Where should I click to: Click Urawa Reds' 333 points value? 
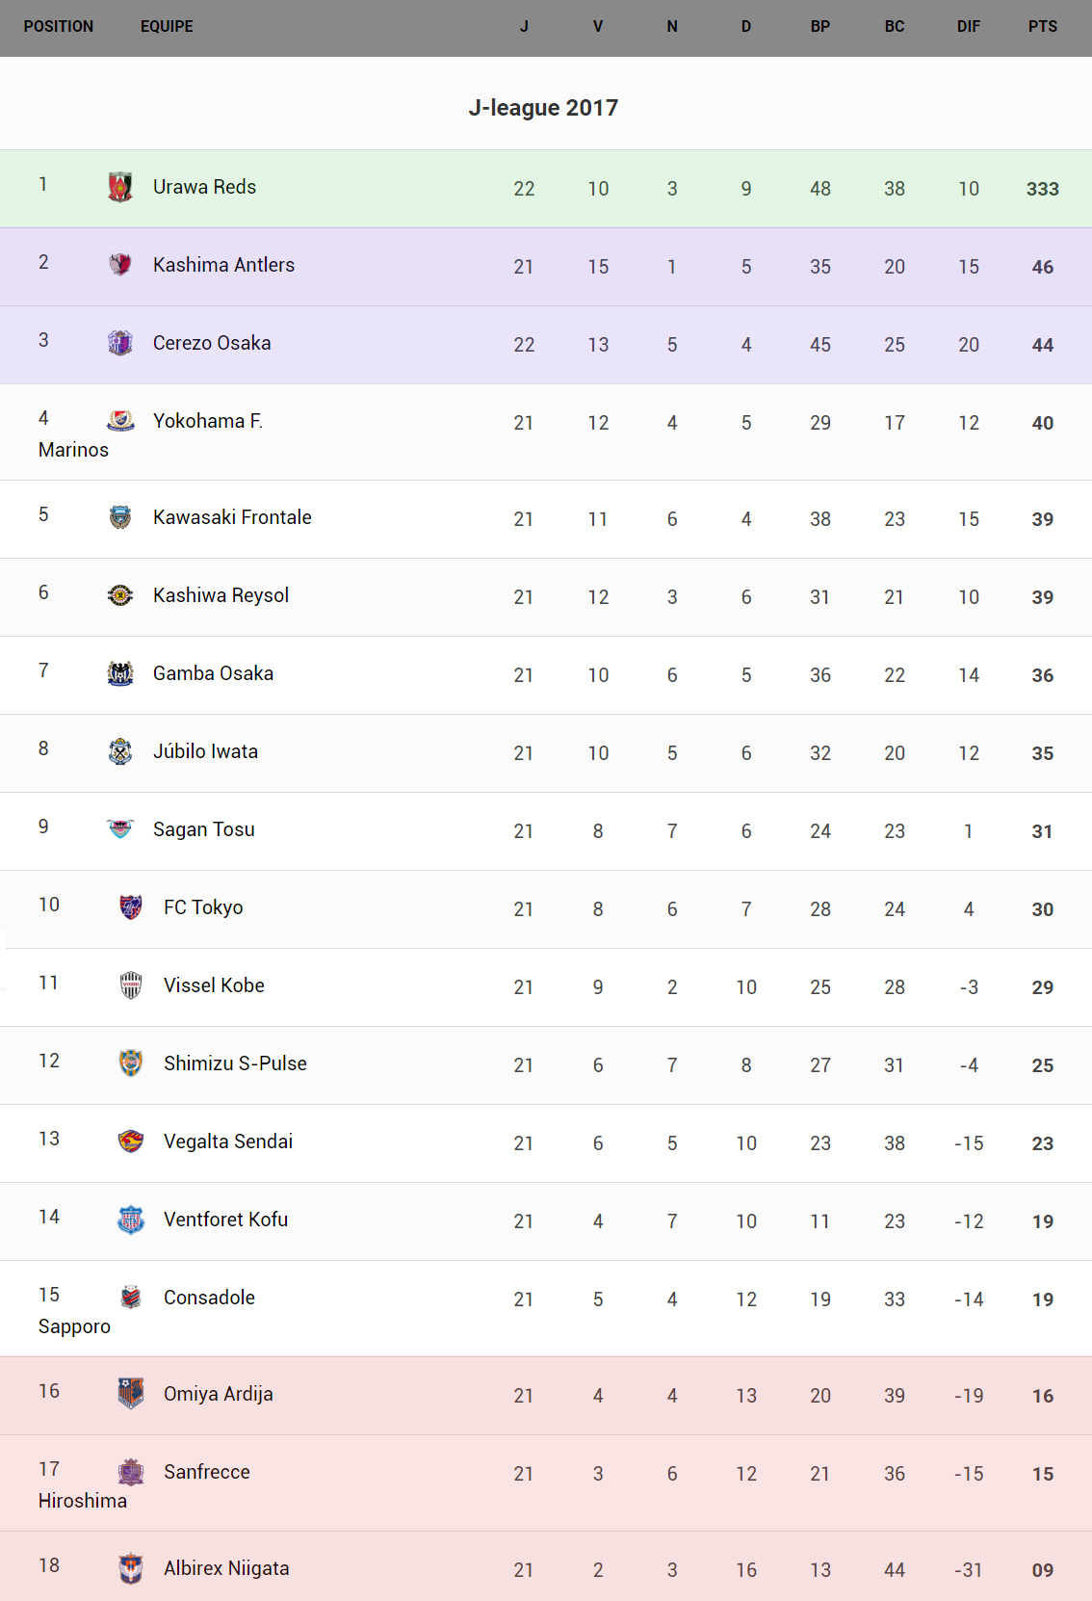(1042, 189)
